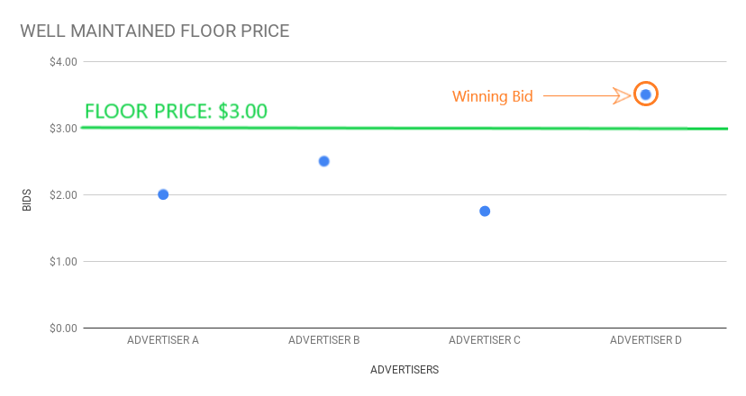746x396 pixels.
Task: Click the FLOOR PRICE: $3.00 label
Action: (176, 112)
